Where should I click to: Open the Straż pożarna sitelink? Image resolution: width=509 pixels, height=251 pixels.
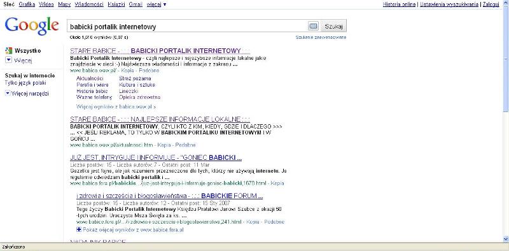click(135, 78)
